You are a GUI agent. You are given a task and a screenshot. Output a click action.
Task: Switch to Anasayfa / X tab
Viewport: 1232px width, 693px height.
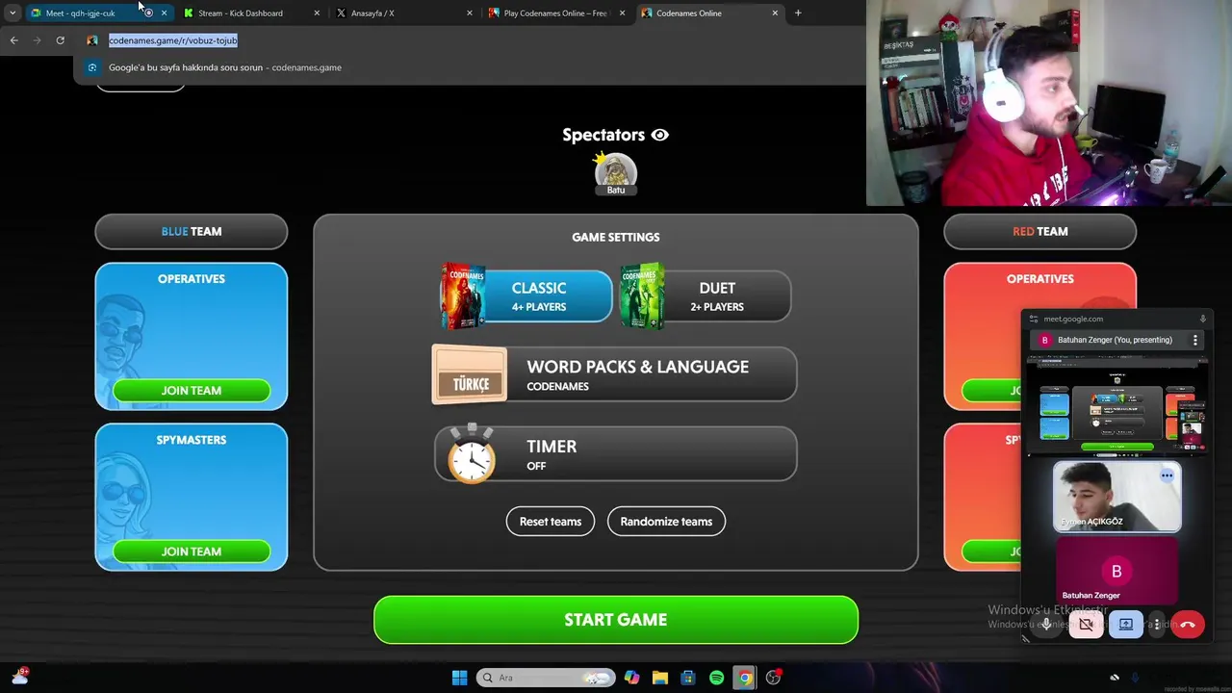pos(395,13)
